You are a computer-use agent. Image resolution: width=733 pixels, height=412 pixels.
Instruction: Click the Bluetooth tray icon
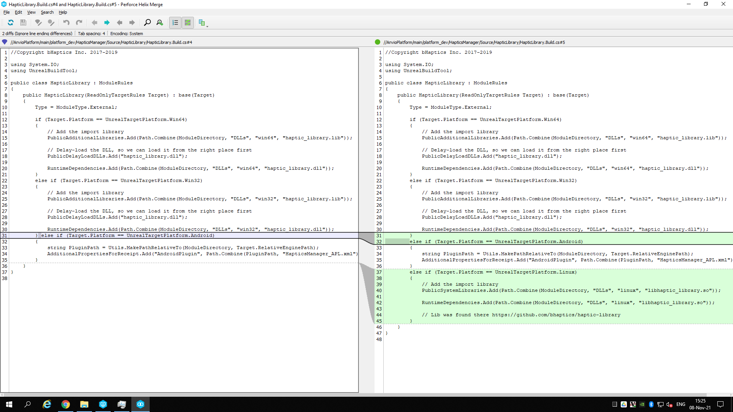(x=651, y=404)
